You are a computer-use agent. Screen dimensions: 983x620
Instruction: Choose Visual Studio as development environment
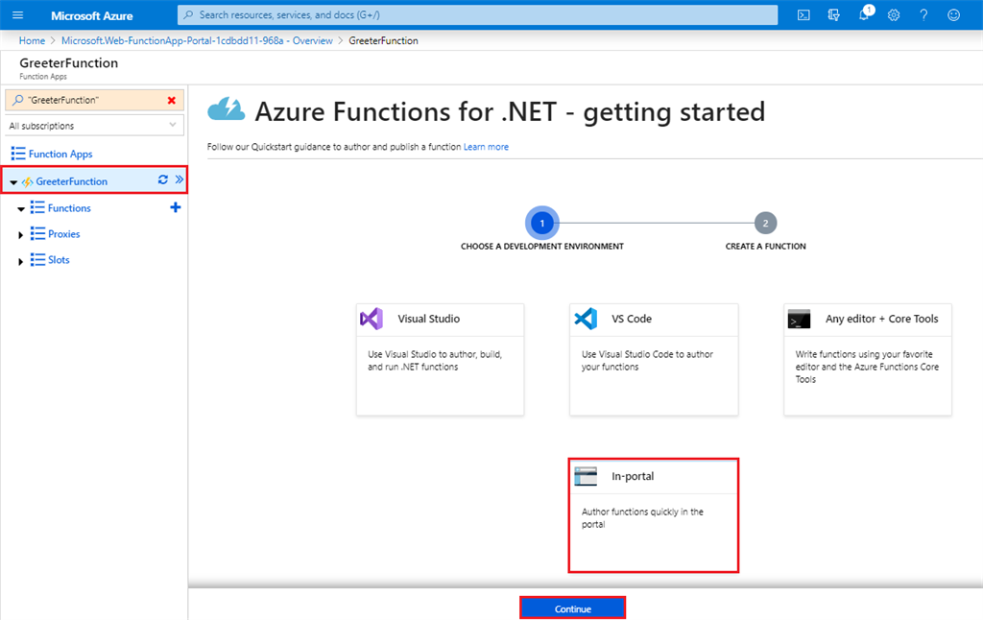coord(440,358)
